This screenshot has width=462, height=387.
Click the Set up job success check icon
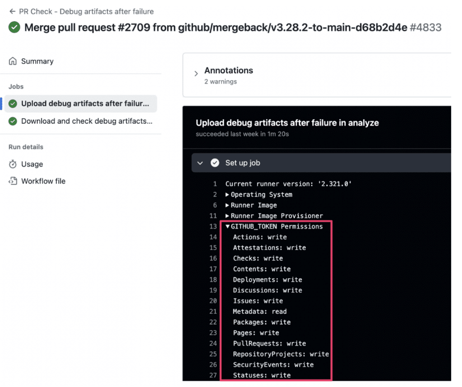(x=215, y=163)
